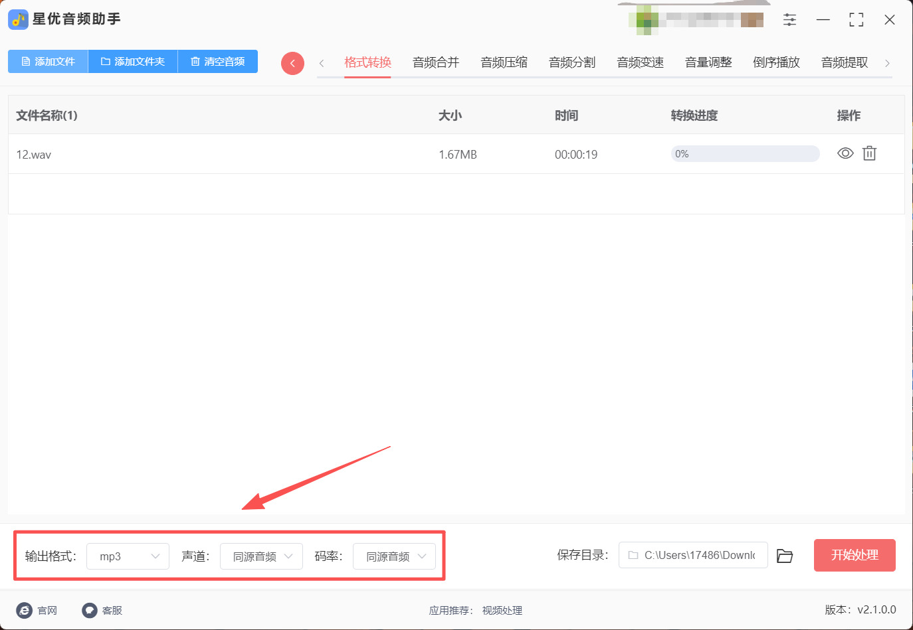Click the 添加文件 button

pos(48,61)
